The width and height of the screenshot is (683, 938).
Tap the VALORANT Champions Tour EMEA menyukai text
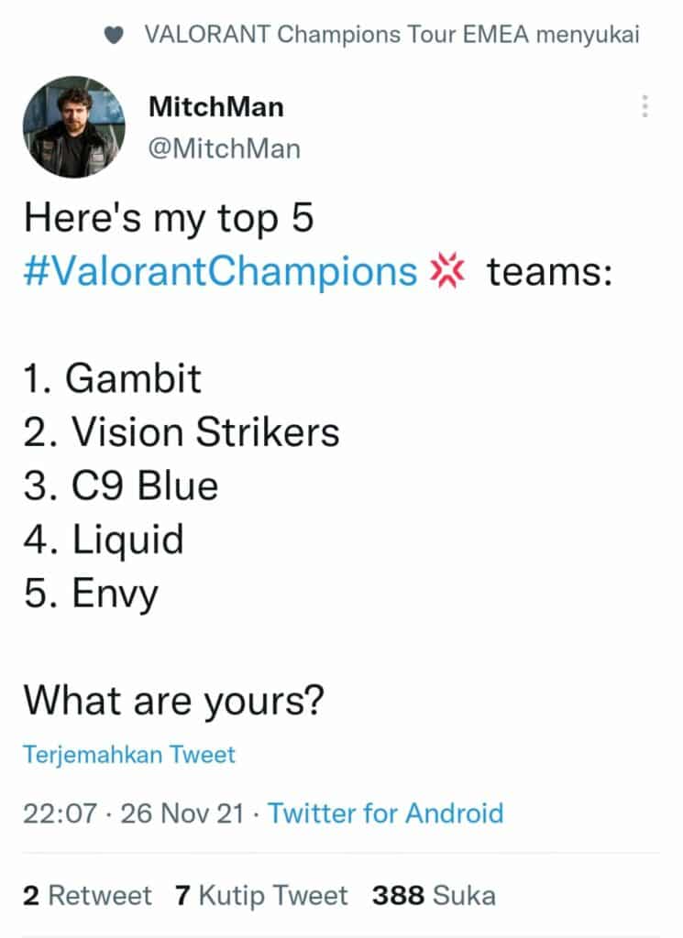[x=392, y=35]
